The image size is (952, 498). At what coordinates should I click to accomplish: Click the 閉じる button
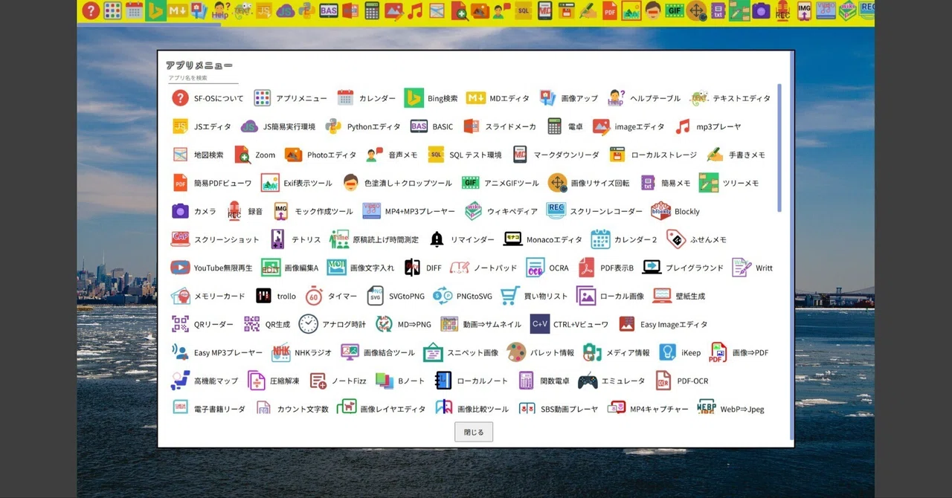point(474,432)
